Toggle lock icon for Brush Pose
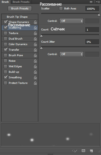The width and height of the screenshot is (101, 155). (x=35, y=55)
